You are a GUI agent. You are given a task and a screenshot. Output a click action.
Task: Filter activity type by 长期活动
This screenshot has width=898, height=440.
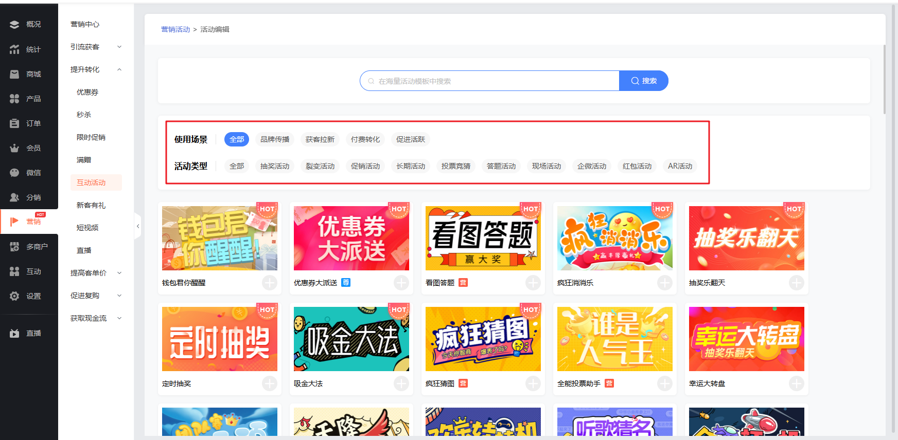pyautogui.click(x=411, y=166)
